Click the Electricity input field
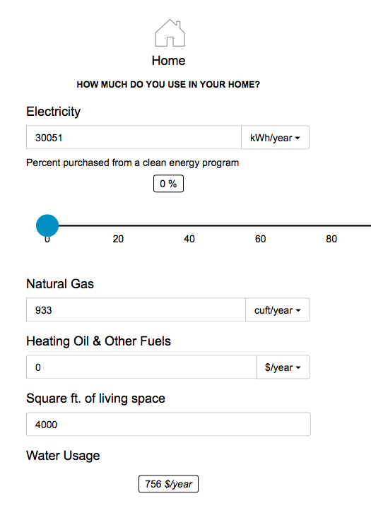 pyautogui.click(x=134, y=138)
